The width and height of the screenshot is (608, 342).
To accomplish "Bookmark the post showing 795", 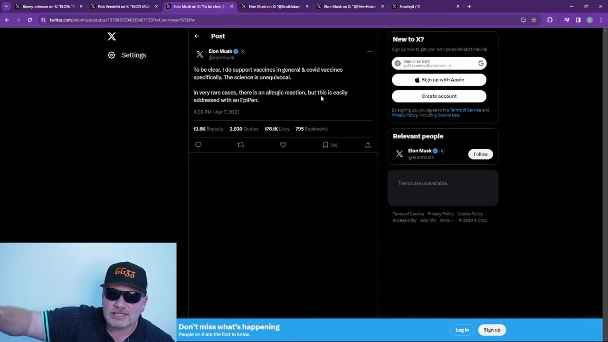I will [x=330, y=145].
